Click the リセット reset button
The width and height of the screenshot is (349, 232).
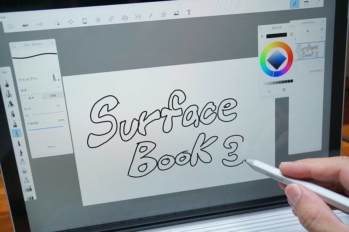tap(51, 147)
